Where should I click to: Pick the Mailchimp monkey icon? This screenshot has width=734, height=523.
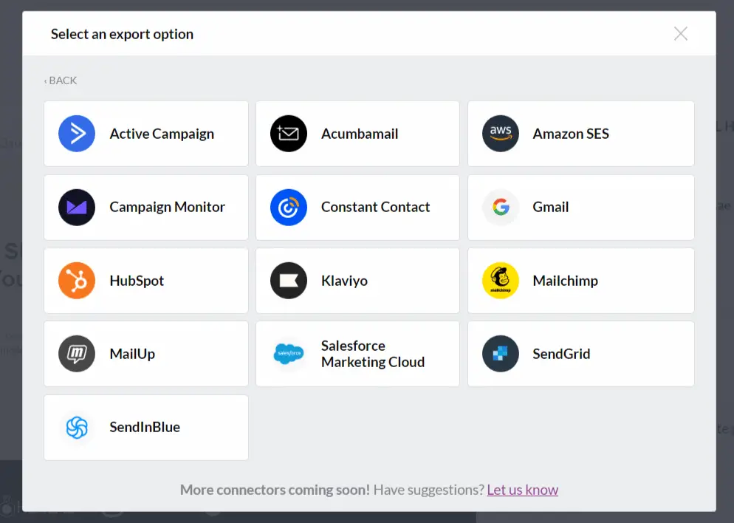coord(501,281)
